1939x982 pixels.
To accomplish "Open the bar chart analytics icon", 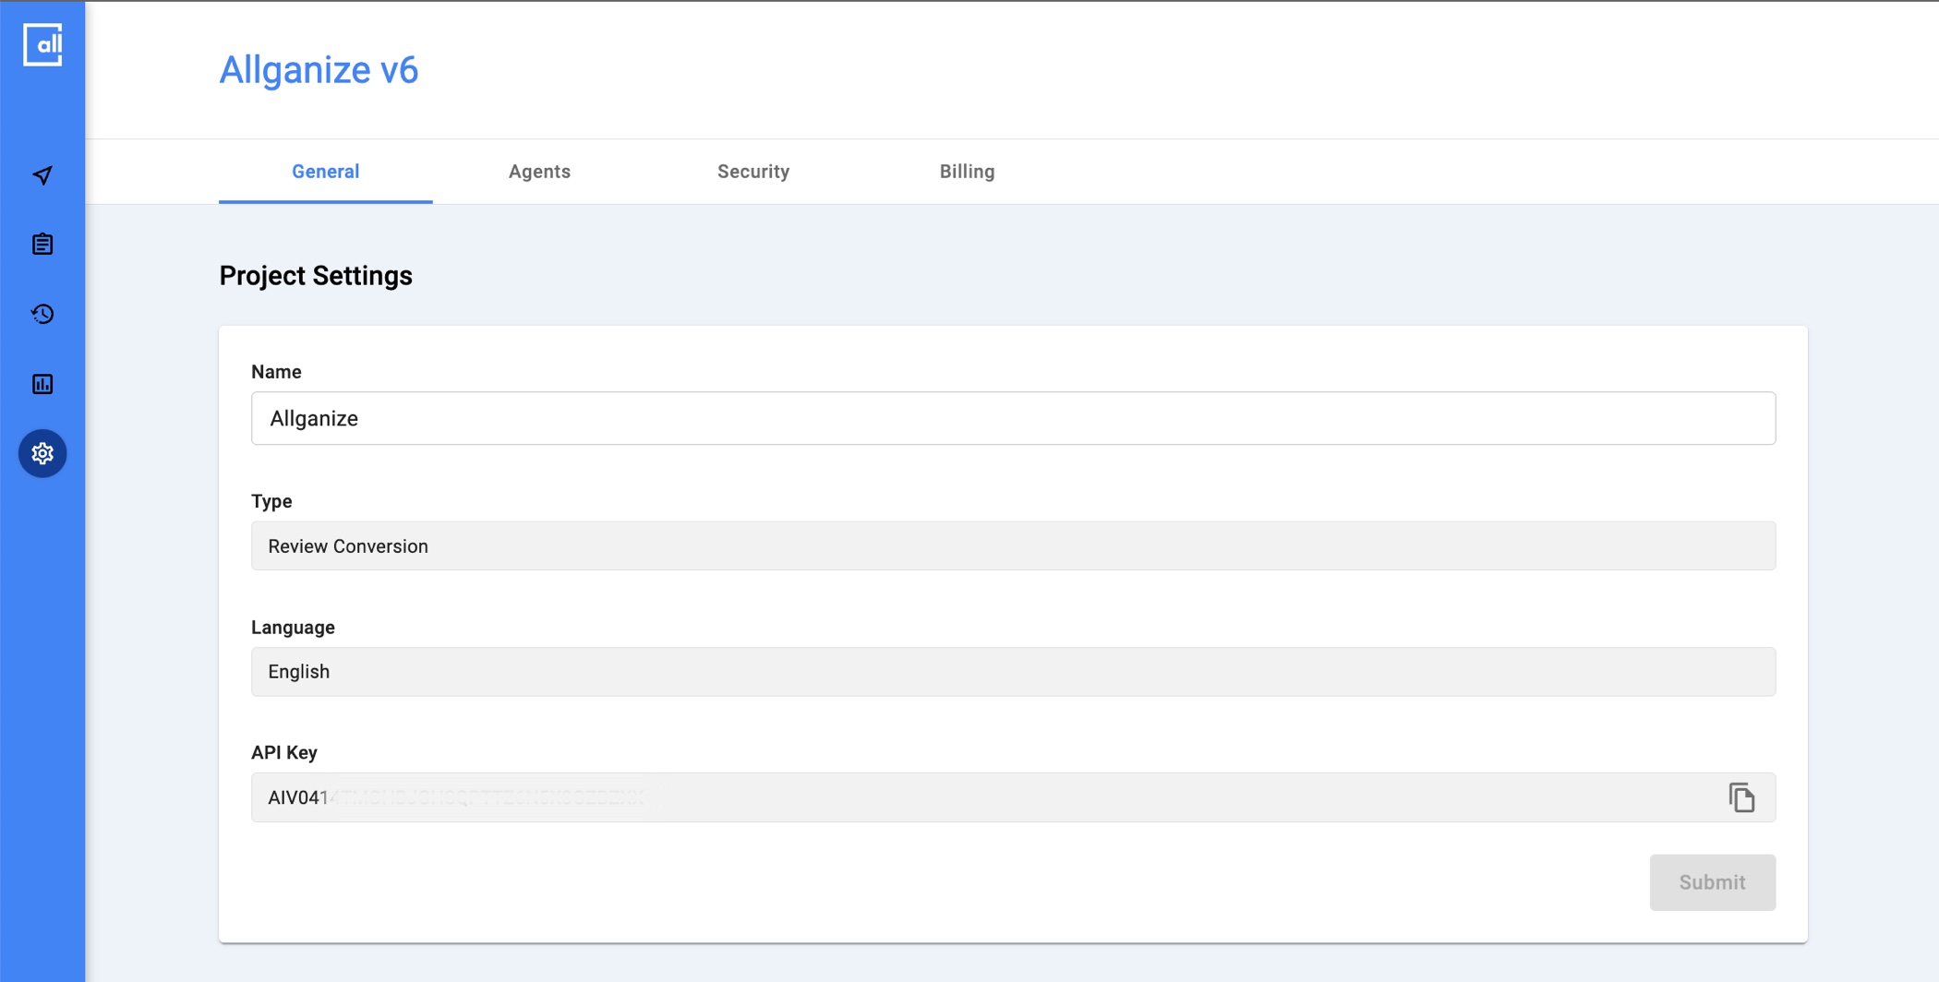I will click(x=42, y=384).
